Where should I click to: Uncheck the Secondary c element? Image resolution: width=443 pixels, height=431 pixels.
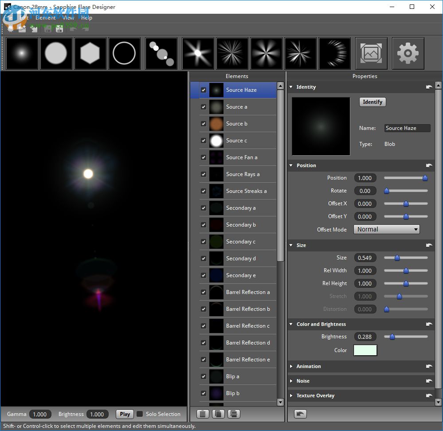(204, 242)
